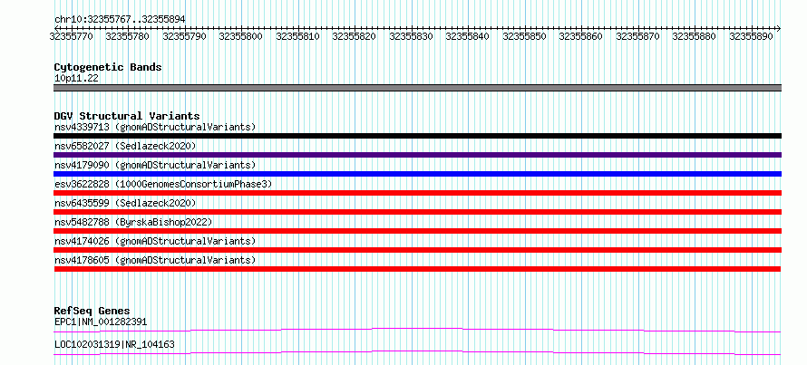Screen dimensions: 807x365
Task: Click ruler position 32355850
Action: pyautogui.click(x=524, y=36)
